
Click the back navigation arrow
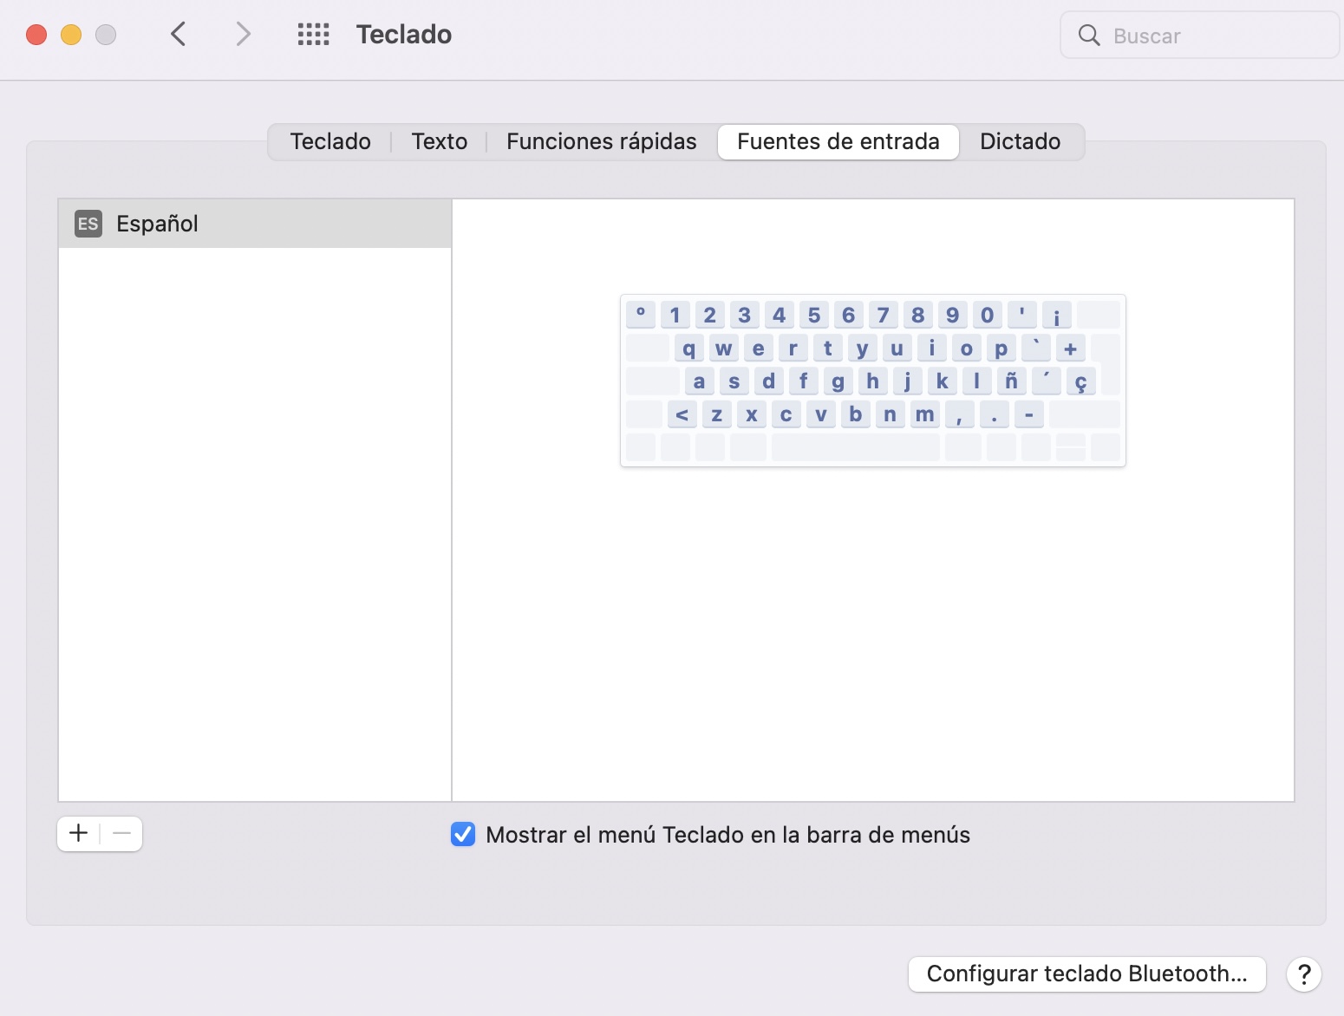point(179,34)
